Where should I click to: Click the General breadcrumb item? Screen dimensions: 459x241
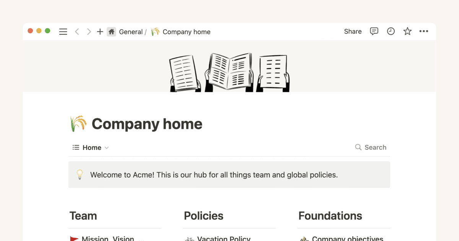pos(132,32)
